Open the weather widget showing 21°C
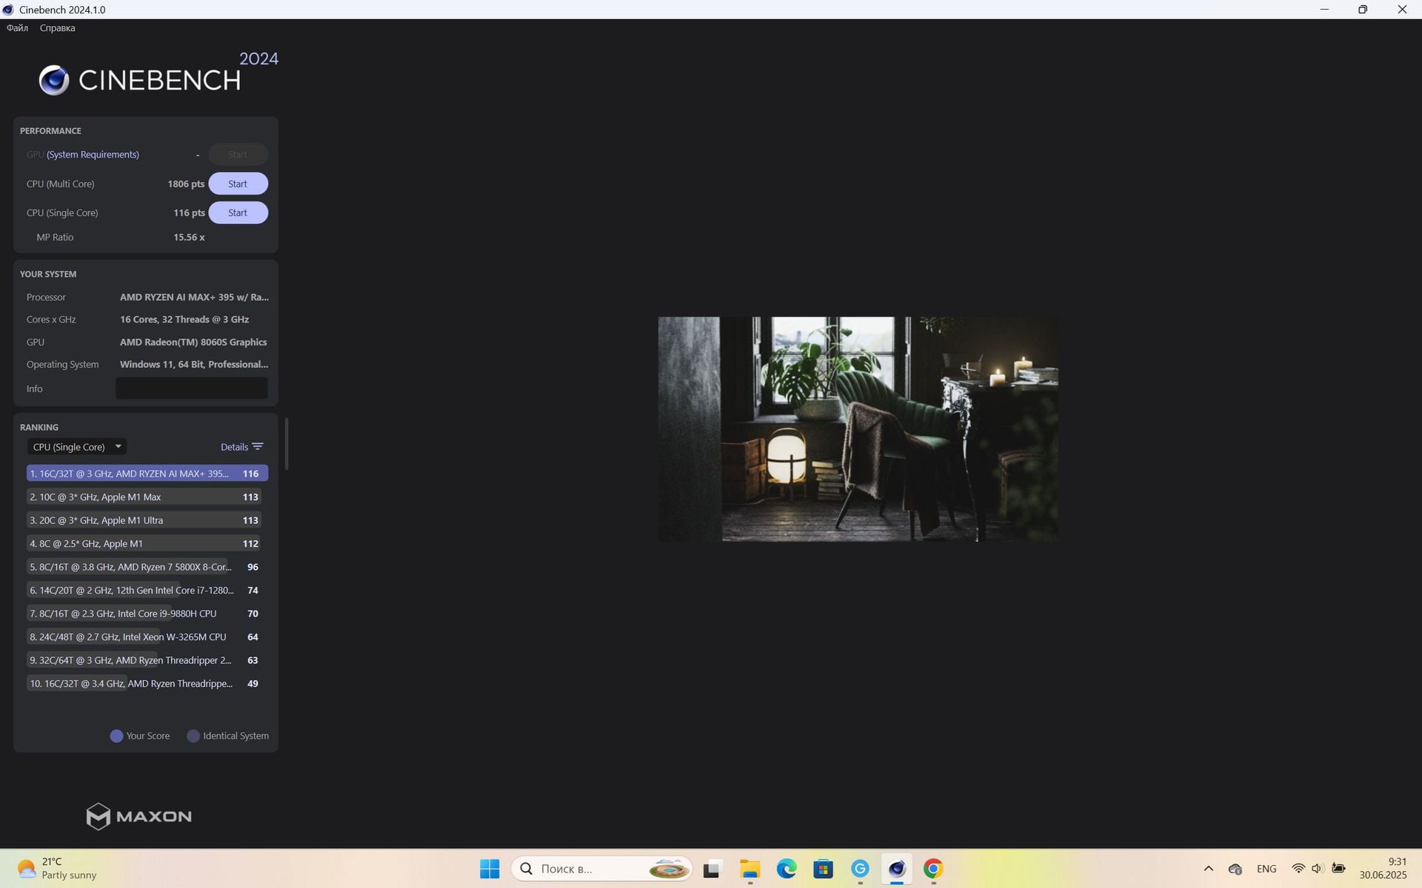The height and width of the screenshot is (888, 1422). pyautogui.click(x=58, y=869)
